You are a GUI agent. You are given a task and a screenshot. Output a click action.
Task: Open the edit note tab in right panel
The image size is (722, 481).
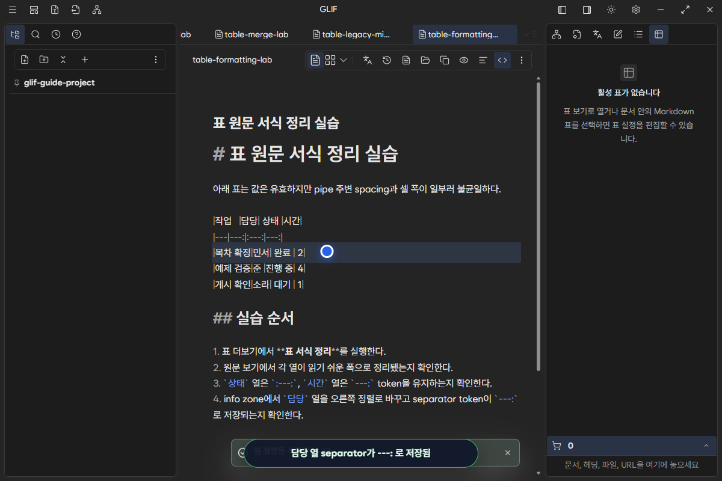coord(618,34)
